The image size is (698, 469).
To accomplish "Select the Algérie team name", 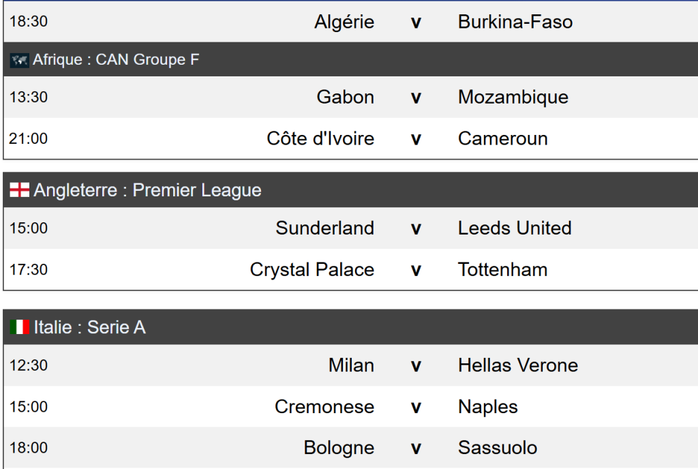I will coord(344,22).
